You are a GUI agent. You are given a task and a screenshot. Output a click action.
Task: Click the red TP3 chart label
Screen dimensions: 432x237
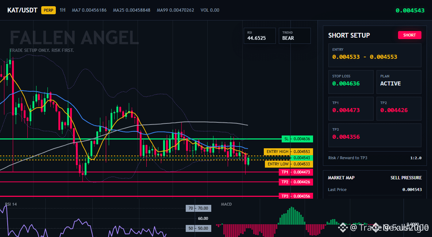pos(296,196)
